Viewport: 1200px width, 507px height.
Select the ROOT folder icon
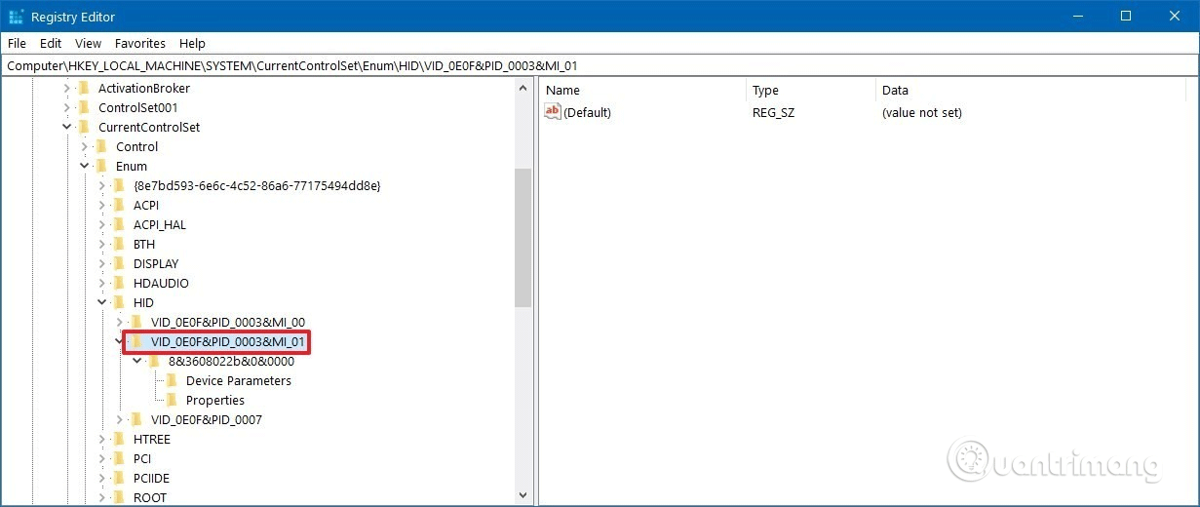click(120, 497)
